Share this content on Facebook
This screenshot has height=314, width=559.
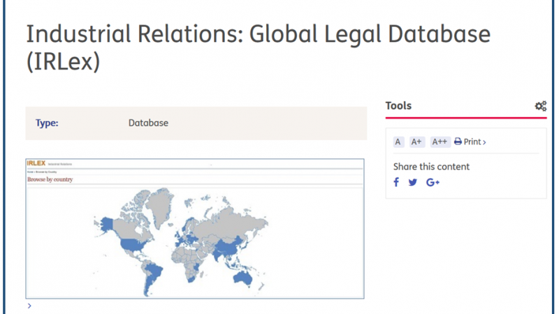click(x=396, y=182)
